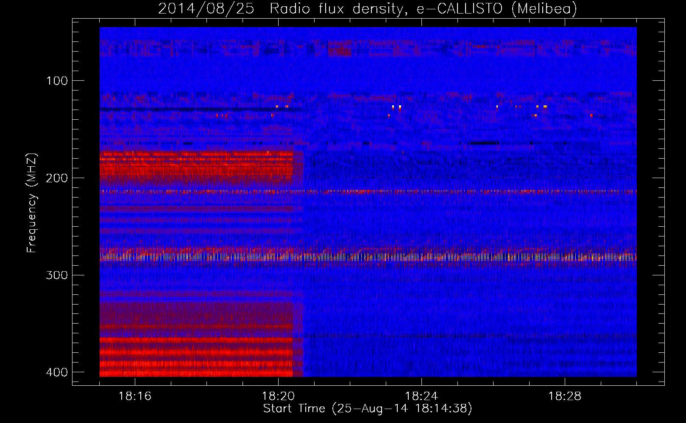Click the date '2014/08/25' in the title
This screenshot has width=686, height=423.
[x=206, y=9]
